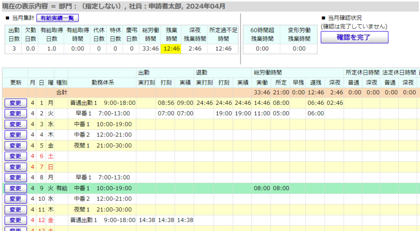Edit Saturday April 6 via 変更 button
Viewport: 420px width, 231px height.
15,156
